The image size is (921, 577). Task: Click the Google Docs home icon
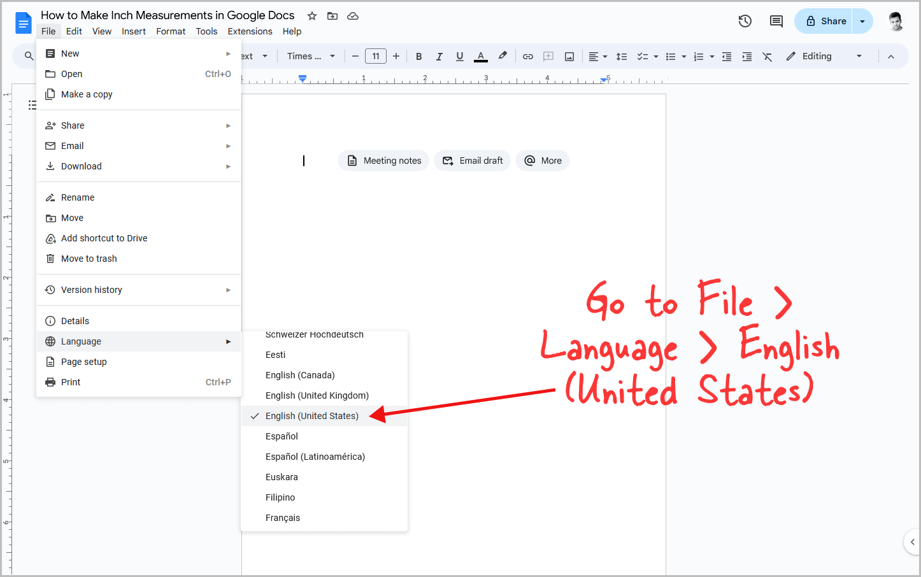click(24, 23)
